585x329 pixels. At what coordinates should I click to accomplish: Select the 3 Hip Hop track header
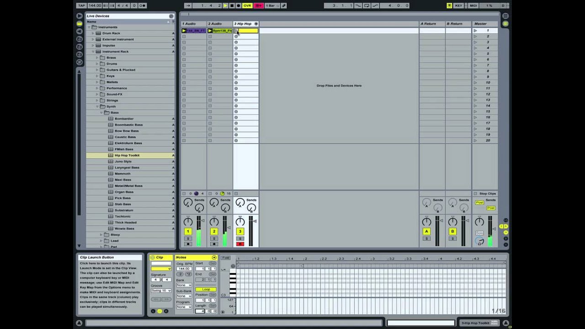(246, 24)
